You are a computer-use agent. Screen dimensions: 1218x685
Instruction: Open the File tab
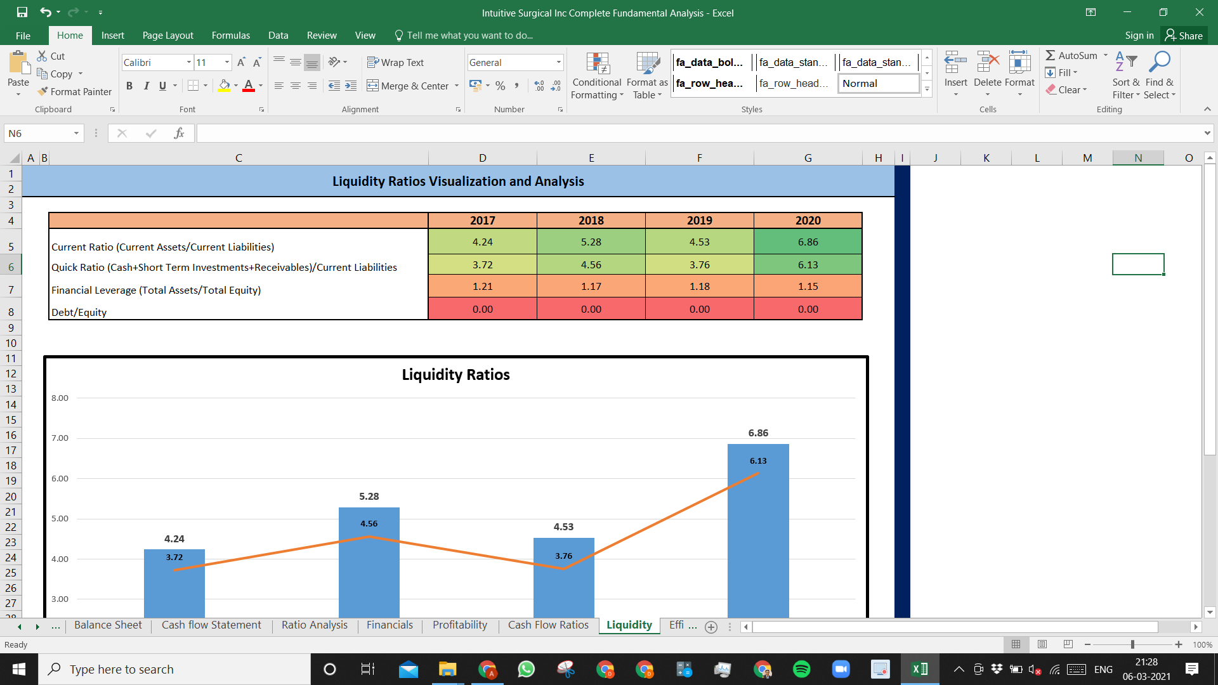(x=23, y=36)
